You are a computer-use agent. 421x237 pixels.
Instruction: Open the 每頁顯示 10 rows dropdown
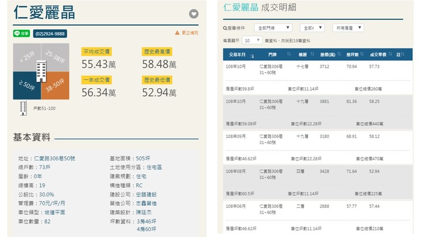(x=252, y=40)
